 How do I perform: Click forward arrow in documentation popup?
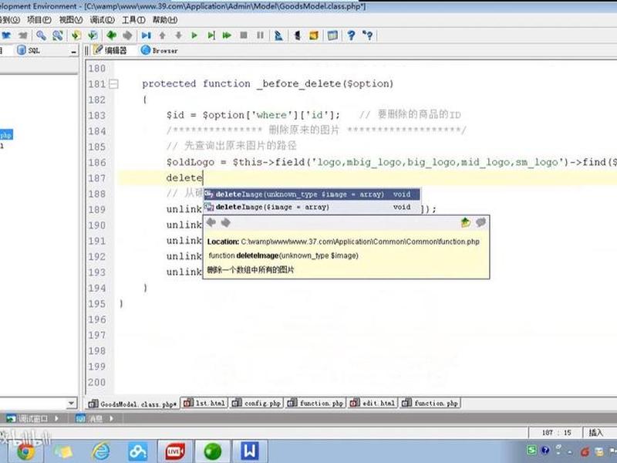click(x=225, y=222)
